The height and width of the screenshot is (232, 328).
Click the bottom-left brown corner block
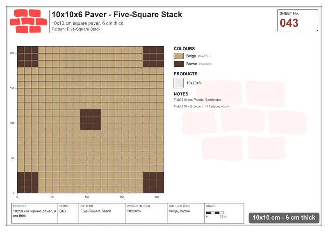click(x=27, y=182)
